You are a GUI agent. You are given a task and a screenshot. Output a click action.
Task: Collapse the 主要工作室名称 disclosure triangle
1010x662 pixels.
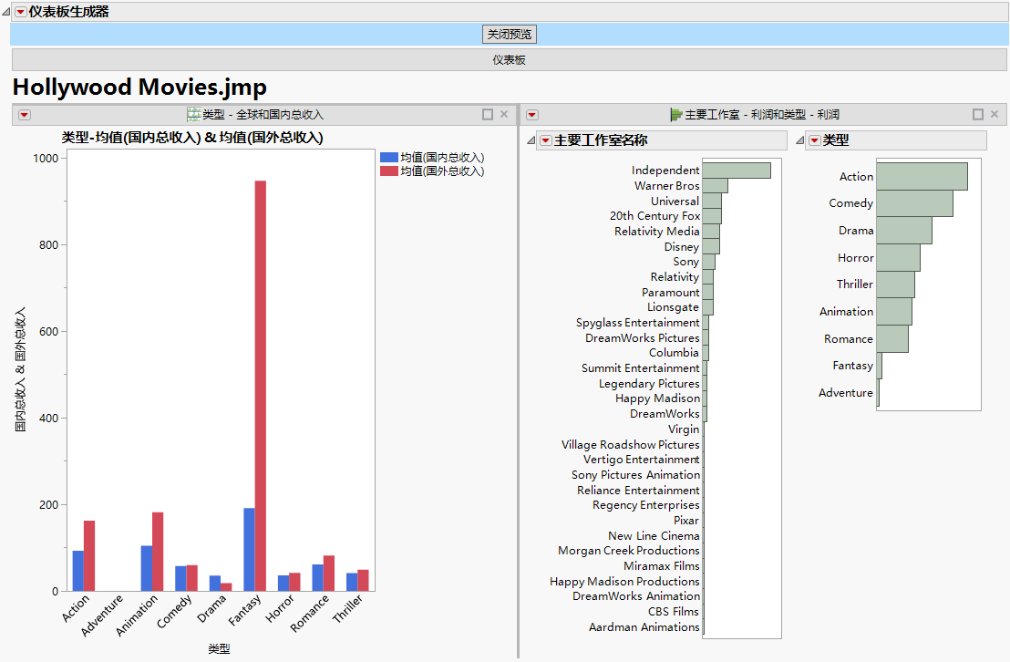click(530, 140)
